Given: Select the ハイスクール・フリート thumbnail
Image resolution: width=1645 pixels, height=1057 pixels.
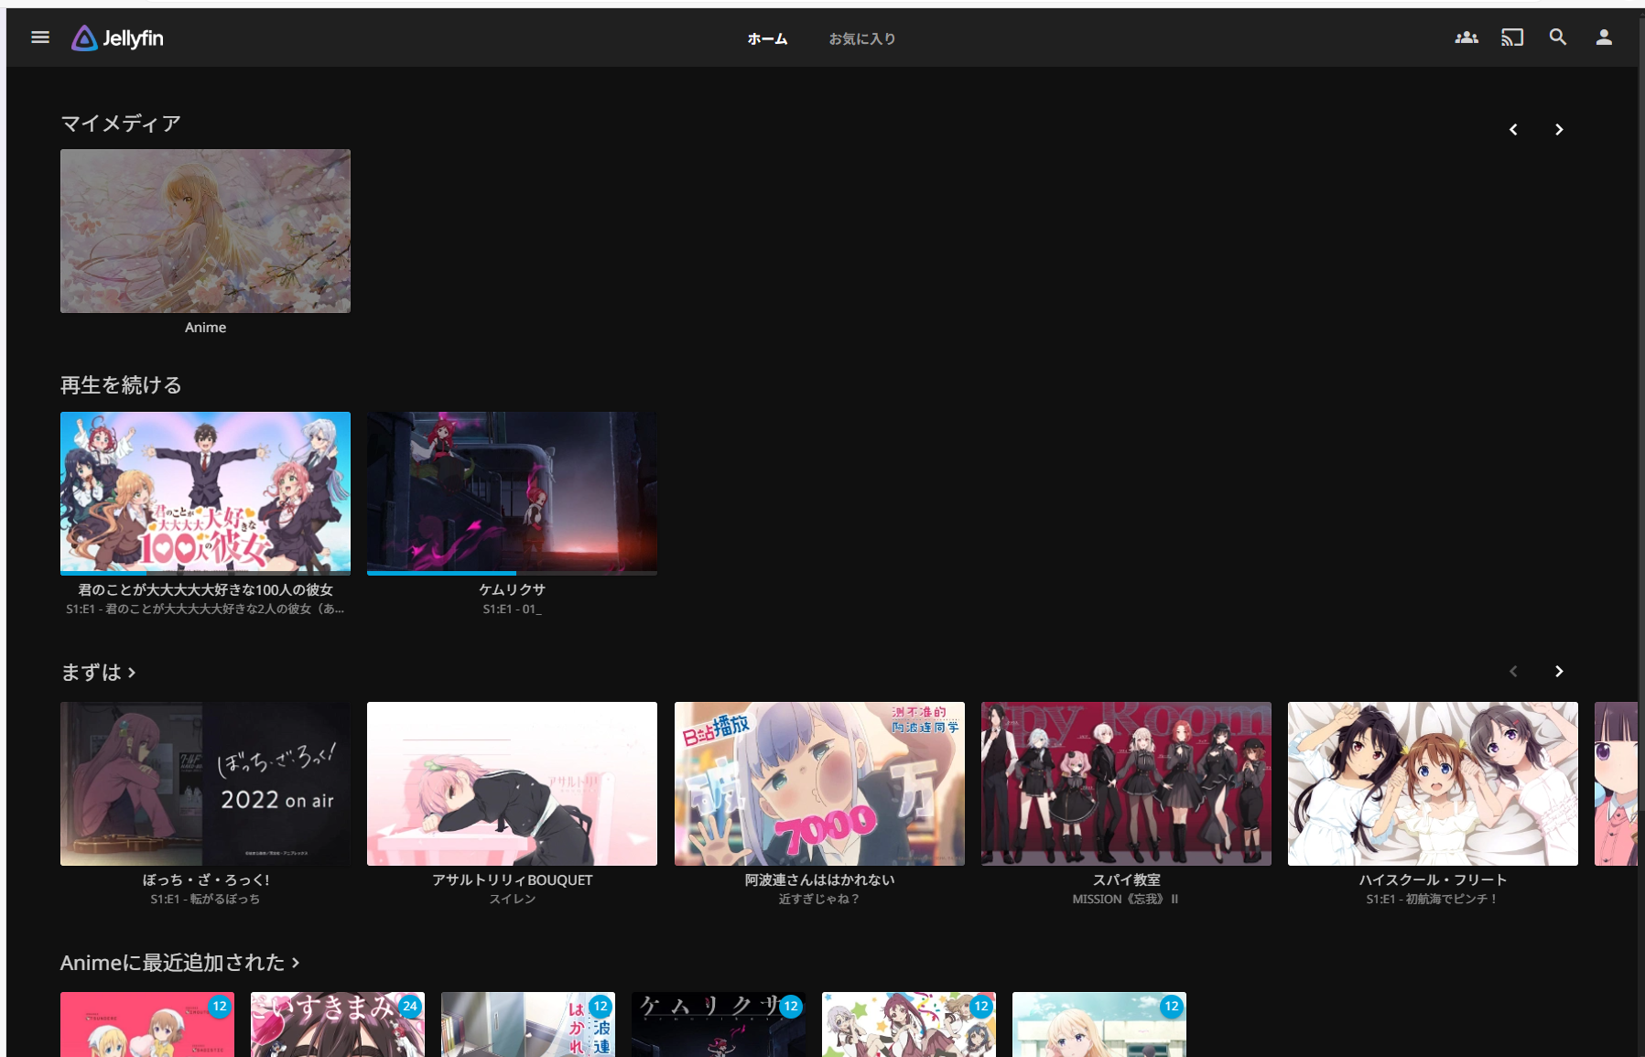Looking at the screenshot, I should (1433, 783).
